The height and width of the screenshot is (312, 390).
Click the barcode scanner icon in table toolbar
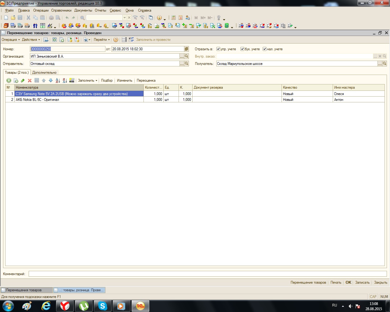click(72, 80)
